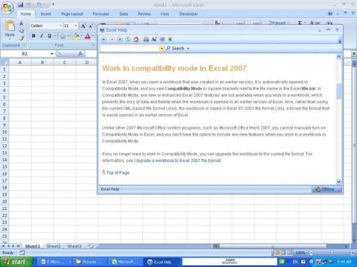Customize Quick Access Toolbar dropdown

[53, 4]
